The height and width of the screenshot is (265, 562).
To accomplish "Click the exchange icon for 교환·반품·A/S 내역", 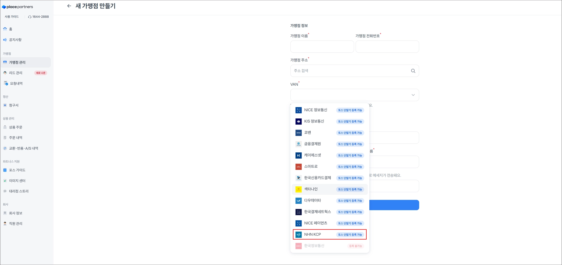I will 5,148.
